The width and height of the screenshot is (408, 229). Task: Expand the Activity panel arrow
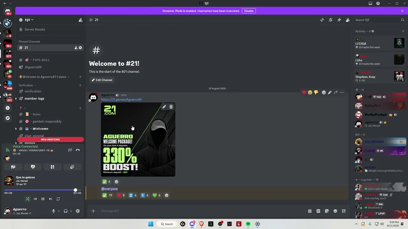tap(403, 31)
